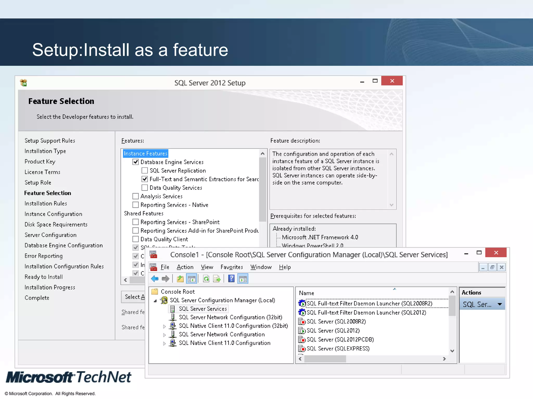Click the Console1 window title bar icon

click(153, 254)
